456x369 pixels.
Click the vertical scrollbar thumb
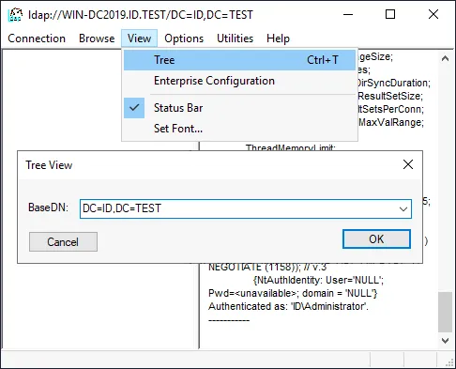click(x=445, y=312)
